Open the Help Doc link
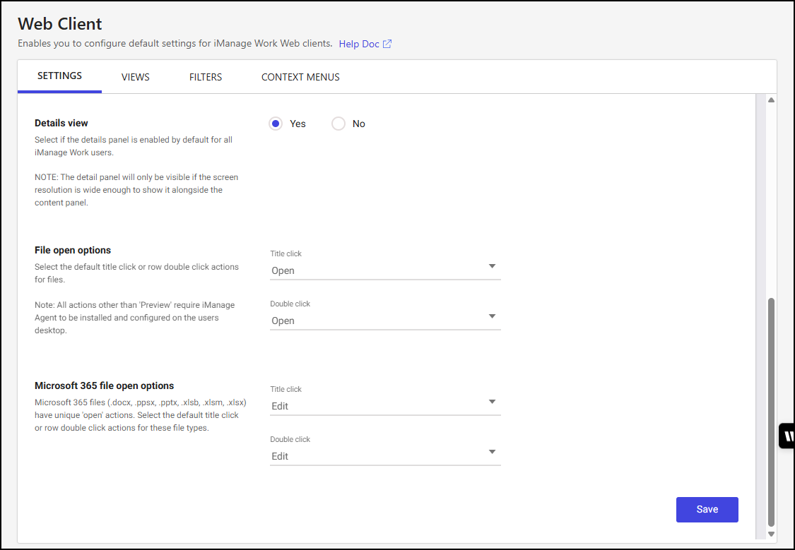795x550 pixels. 359,44
